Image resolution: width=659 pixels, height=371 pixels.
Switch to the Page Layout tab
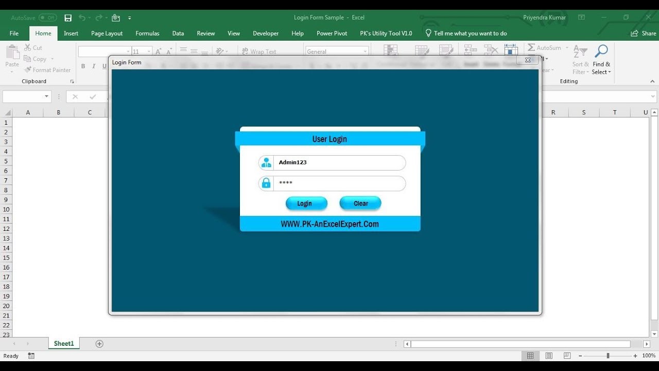tap(107, 33)
